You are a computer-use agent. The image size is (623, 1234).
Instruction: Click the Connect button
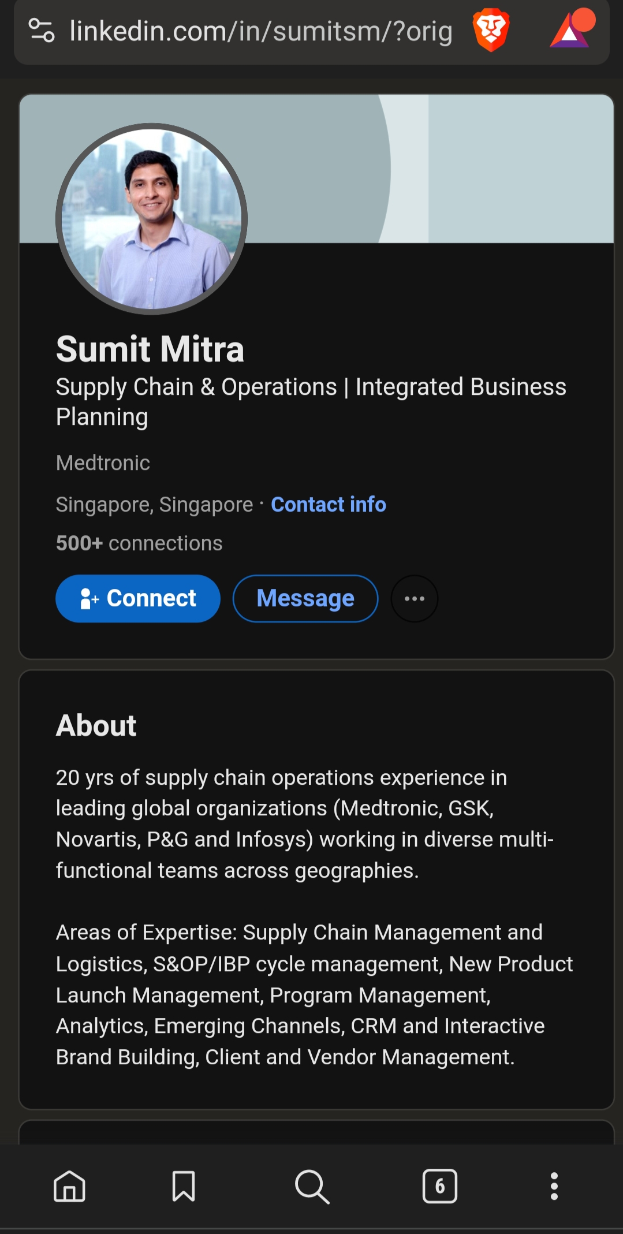coord(138,599)
